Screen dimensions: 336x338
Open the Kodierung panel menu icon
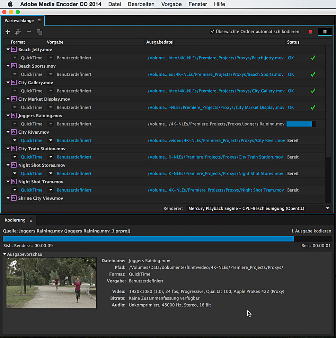31,220
